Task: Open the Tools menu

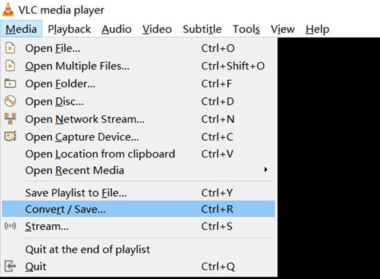Action: click(x=246, y=29)
